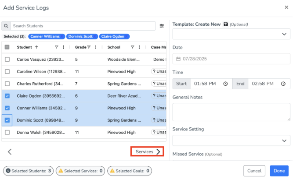
Task: Remove Dominic Scott chip from selection
Action: pyautogui.click(x=95, y=36)
